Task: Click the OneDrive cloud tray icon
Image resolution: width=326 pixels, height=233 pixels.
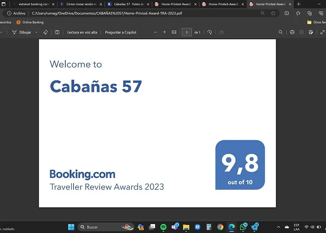Action: click(287, 227)
